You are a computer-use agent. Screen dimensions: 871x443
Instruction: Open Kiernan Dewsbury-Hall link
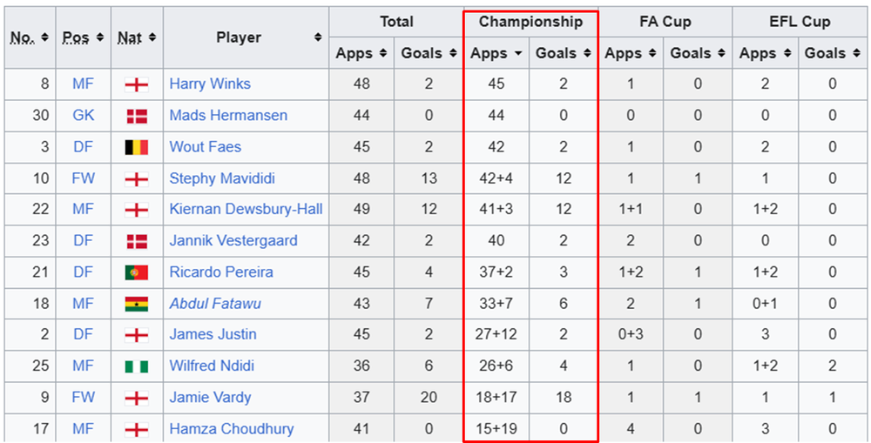click(246, 209)
